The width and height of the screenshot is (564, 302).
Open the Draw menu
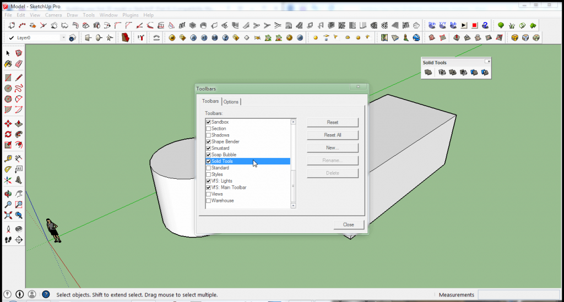72,15
